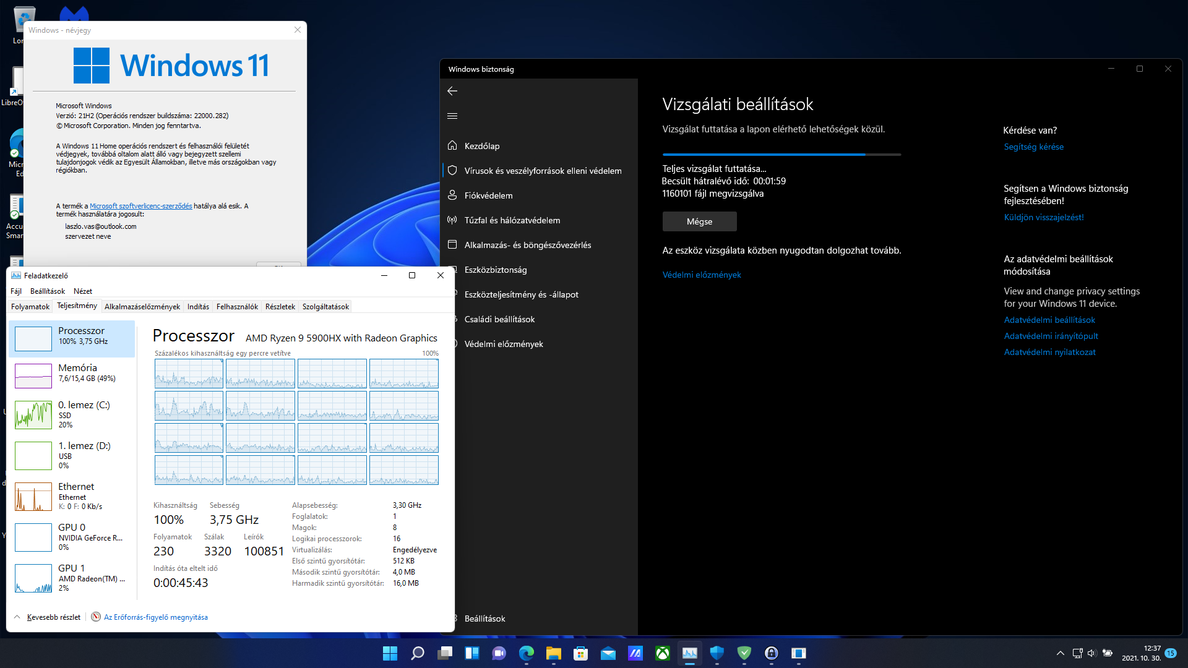Screen dimensions: 1188x668
Task: Open taskbar Search
Action: tap(418, 653)
